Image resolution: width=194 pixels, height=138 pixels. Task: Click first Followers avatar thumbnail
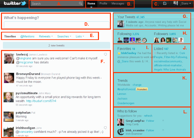(x=156, y=40)
